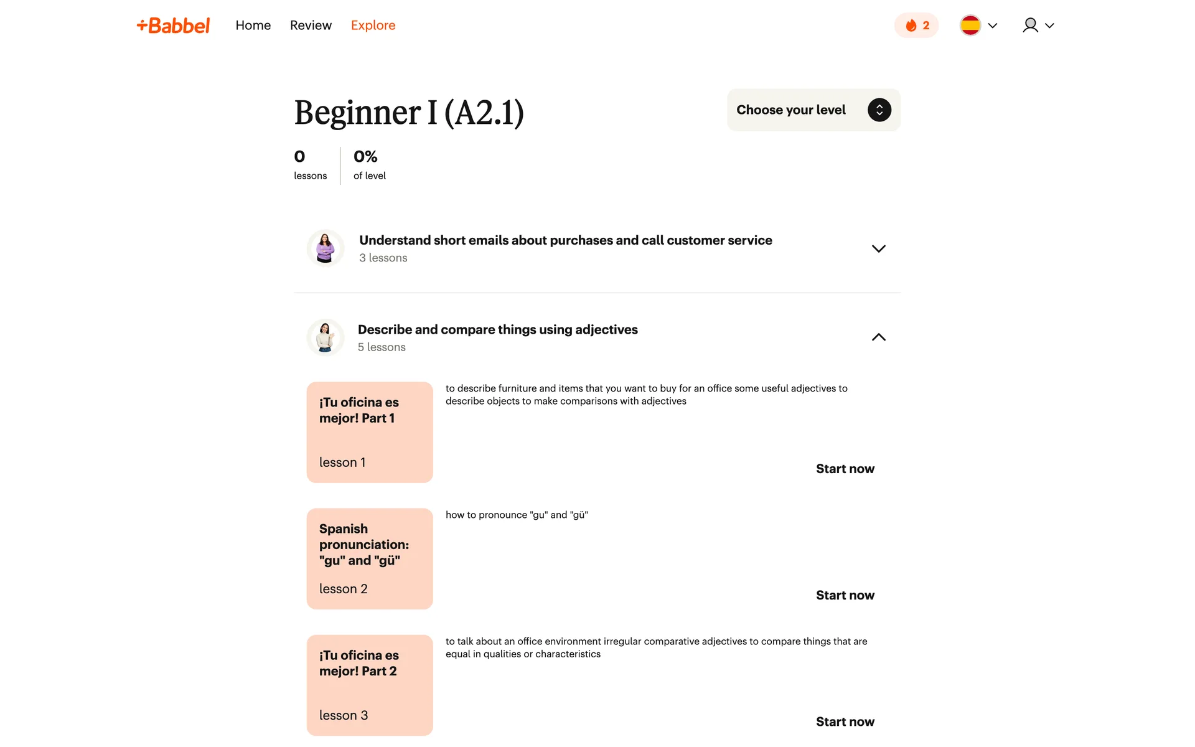Start now for lesson 3
Image resolution: width=1195 pixels, height=747 pixels.
click(x=845, y=721)
